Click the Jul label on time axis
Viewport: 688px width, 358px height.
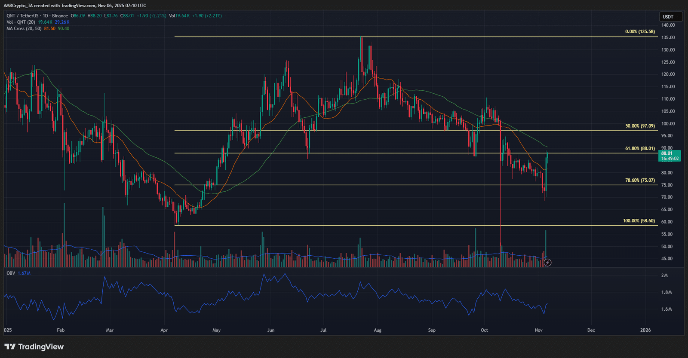pyautogui.click(x=323, y=330)
